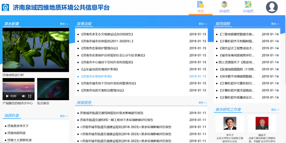Screen dimensions: 286x143
Task: Open the 2D视图 map icon
Action: pyautogui.click(x=248, y=5)
